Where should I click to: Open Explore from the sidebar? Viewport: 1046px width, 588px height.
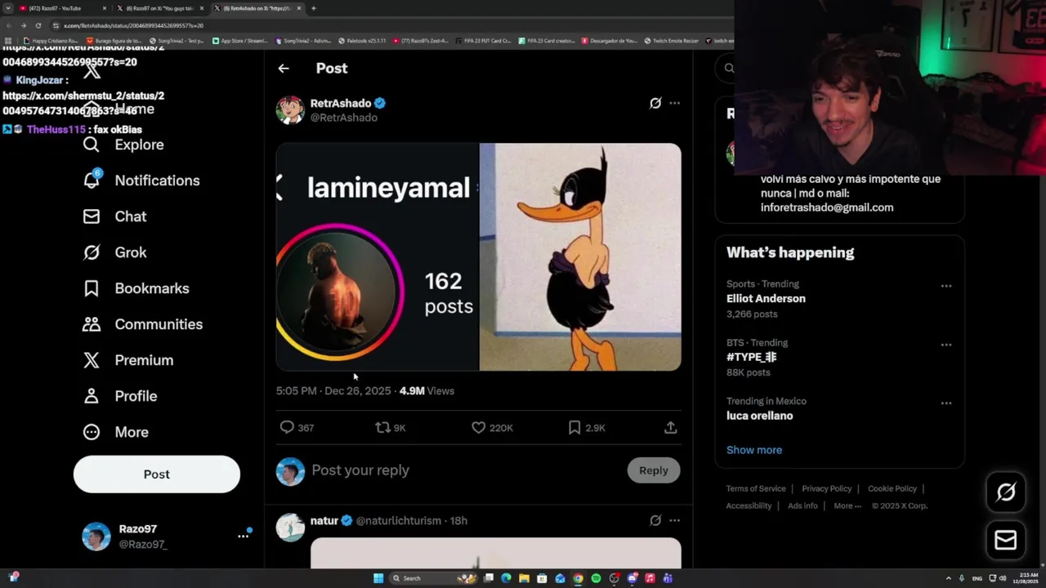point(123,145)
